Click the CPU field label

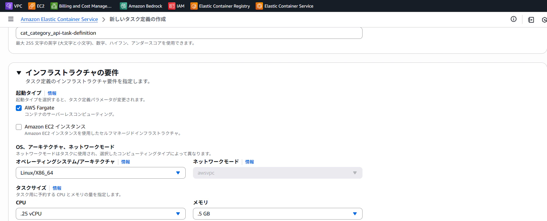(21, 203)
